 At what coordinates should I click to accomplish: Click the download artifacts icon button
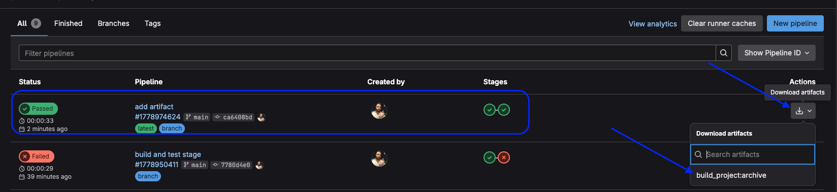coord(799,111)
